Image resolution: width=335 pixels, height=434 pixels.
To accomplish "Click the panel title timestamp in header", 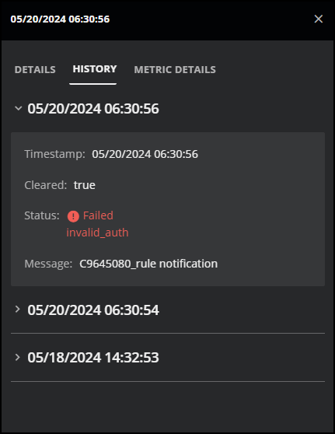I will [60, 19].
